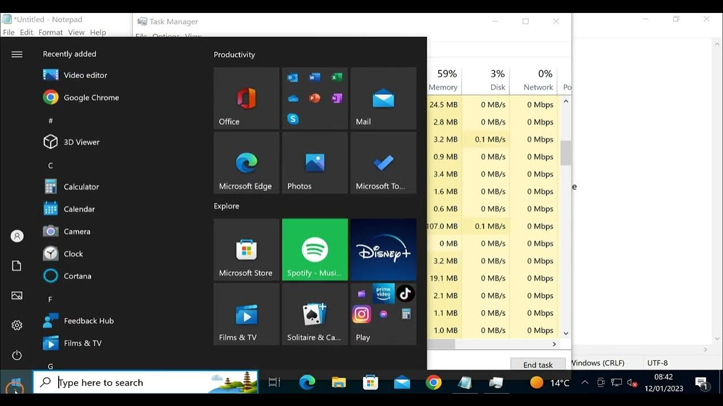Click the Windows Start button

(16, 383)
